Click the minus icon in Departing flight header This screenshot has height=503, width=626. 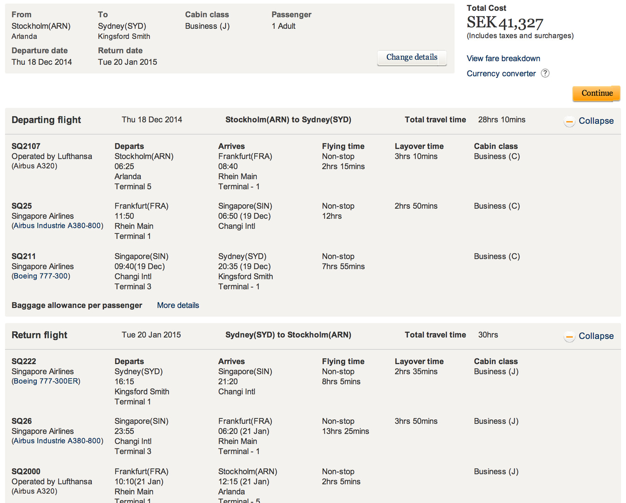569,122
